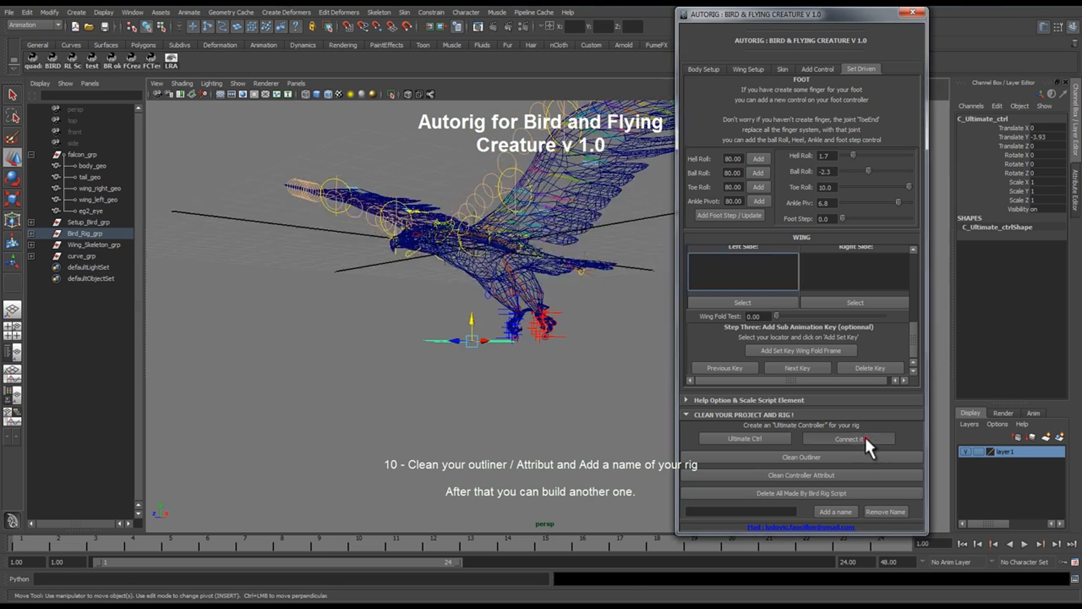Click the Add Foot Step / Update button

click(729, 215)
